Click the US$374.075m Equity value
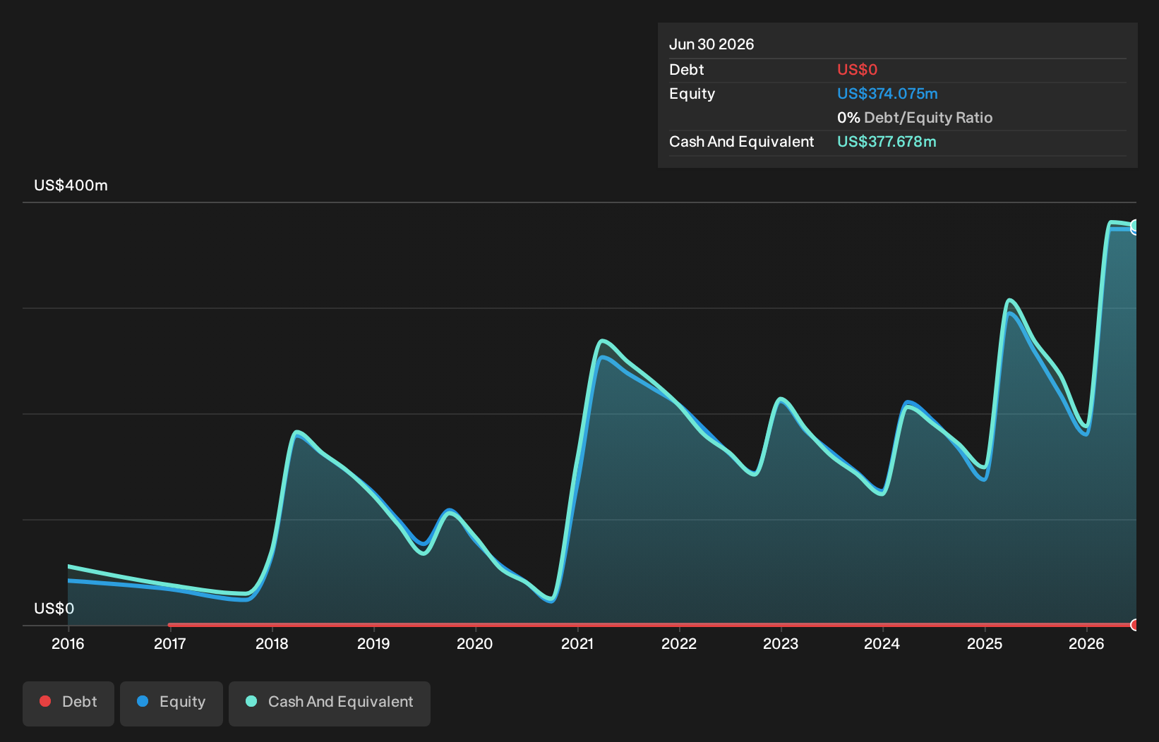Image resolution: width=1159 pixels, height=742 pixels. [x=887, y=94]
